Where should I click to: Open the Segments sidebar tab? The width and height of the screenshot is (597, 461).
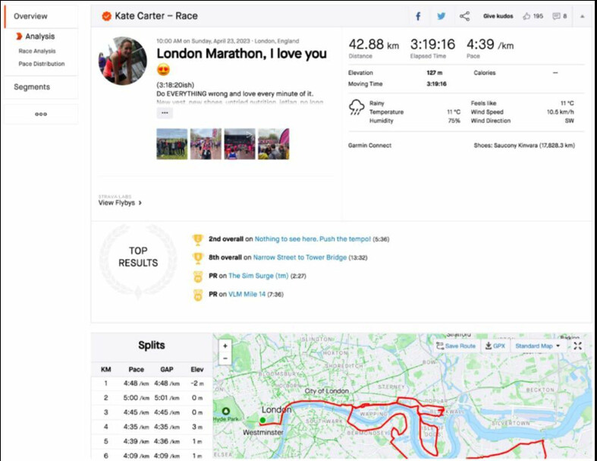pos(32,87)
